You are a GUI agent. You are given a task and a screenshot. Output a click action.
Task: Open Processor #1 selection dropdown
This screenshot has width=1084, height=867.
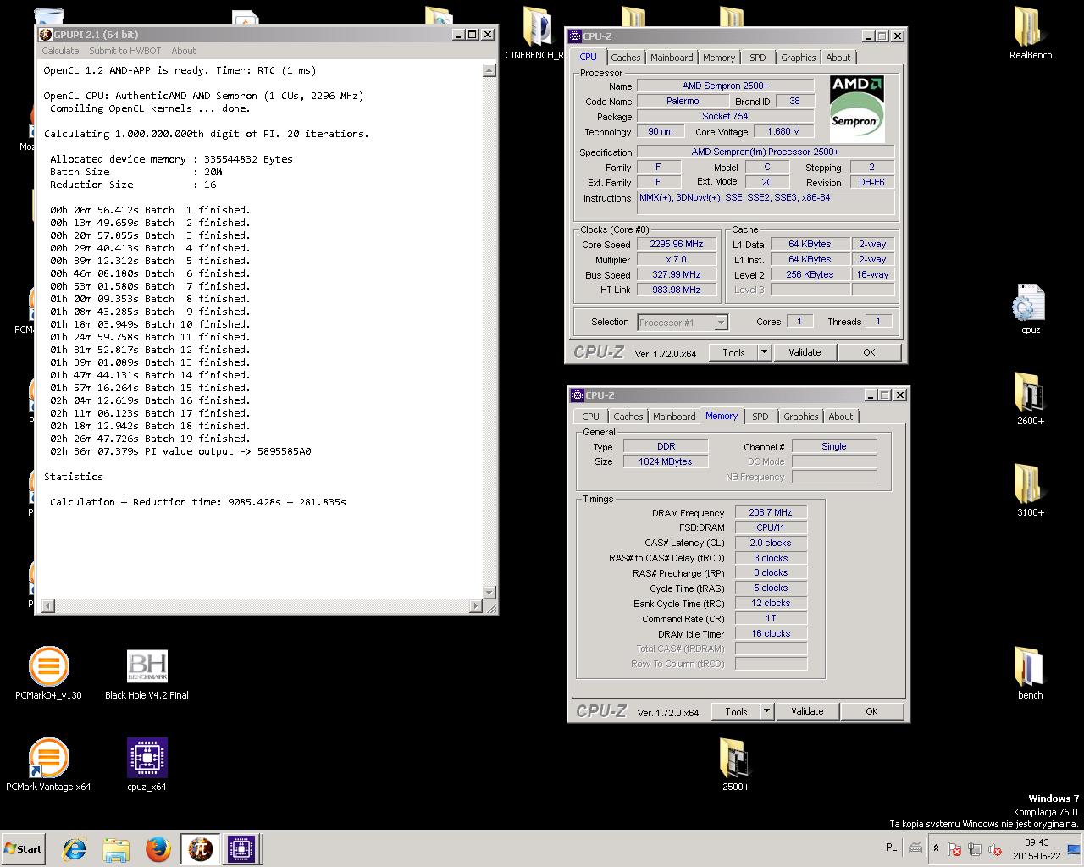tap(682, 323)
